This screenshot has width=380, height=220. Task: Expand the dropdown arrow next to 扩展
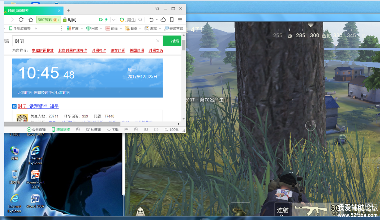(x=82, y=28)
